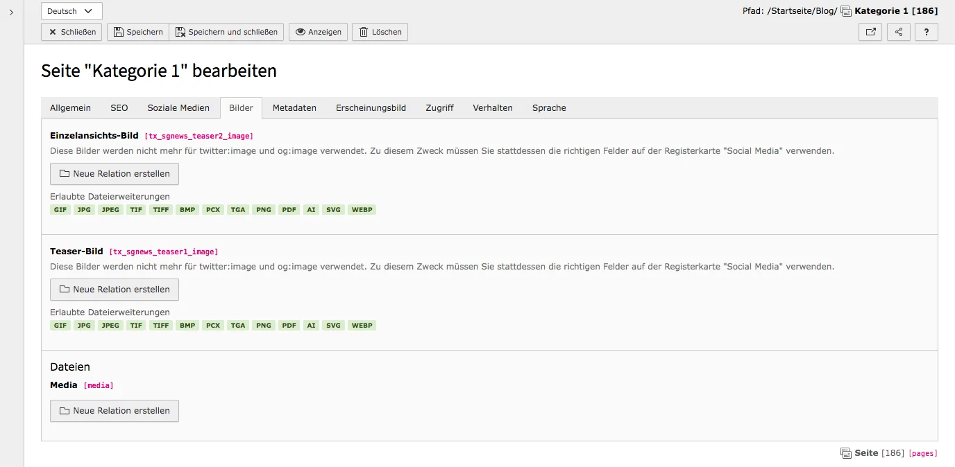
Task: Click the open-in-new-window icon
Action: coord(870,31)
